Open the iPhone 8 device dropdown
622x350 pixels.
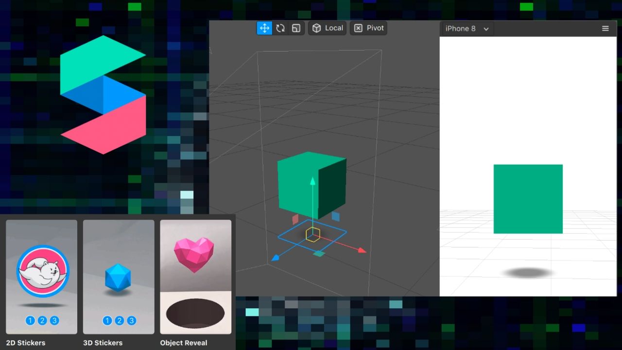tap(467, 29)
